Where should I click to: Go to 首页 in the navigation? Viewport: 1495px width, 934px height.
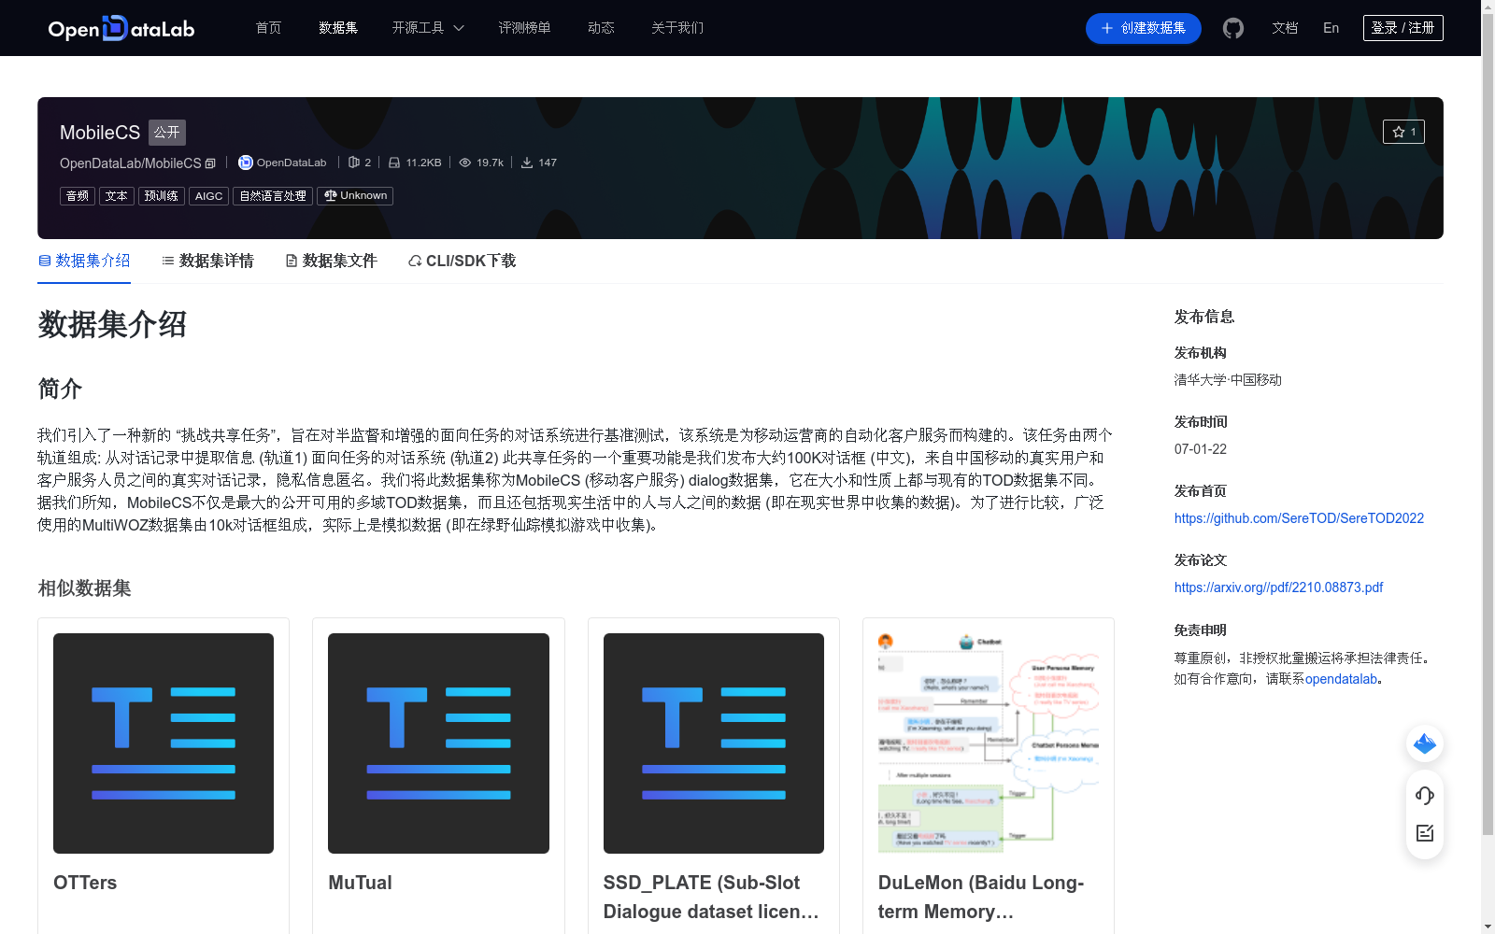click(x=268, y=28)
